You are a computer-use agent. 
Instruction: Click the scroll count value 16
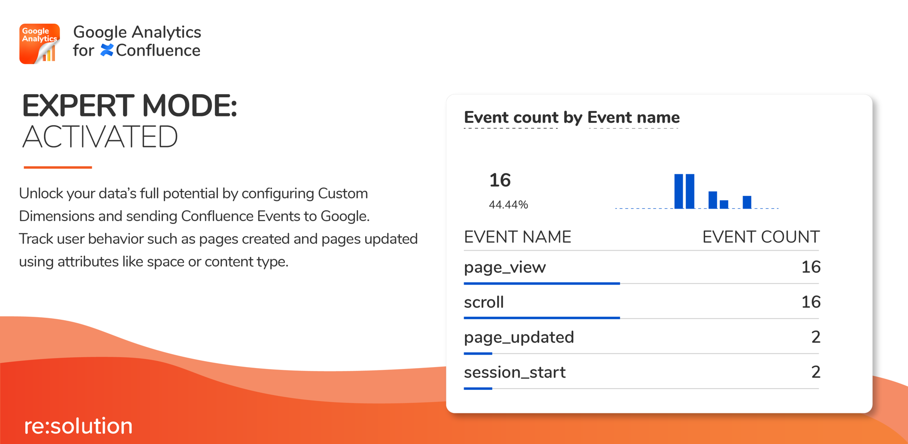point(811,302)
